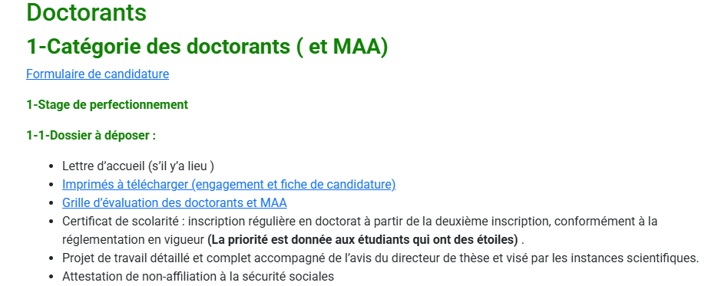The width and height of the screenshot is (708, 286).
Task: Select the 1-1-Dossier à déposer subheading
Action: (91, 135)
